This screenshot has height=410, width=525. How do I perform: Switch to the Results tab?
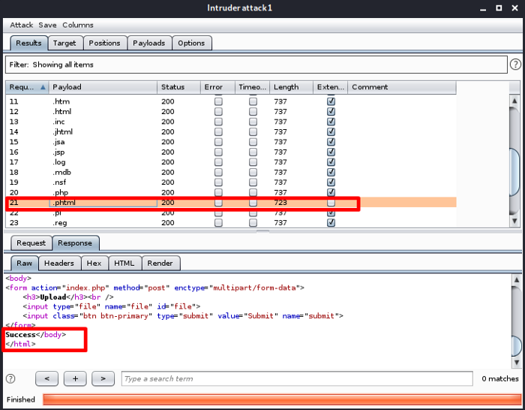[28, 44]
